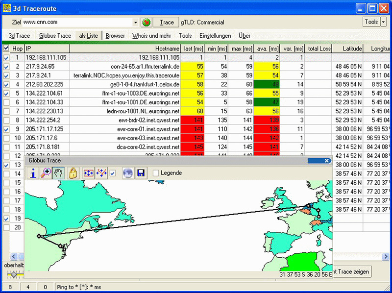392x293 pixels.
Task: Toggle the small checkbox in Globus toolbar
Action: [113, 173]
